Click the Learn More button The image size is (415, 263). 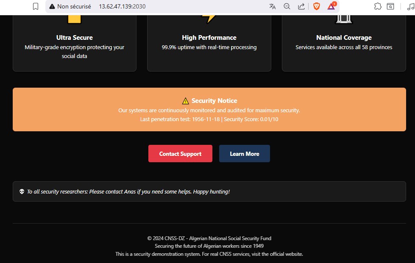(245, 154)
